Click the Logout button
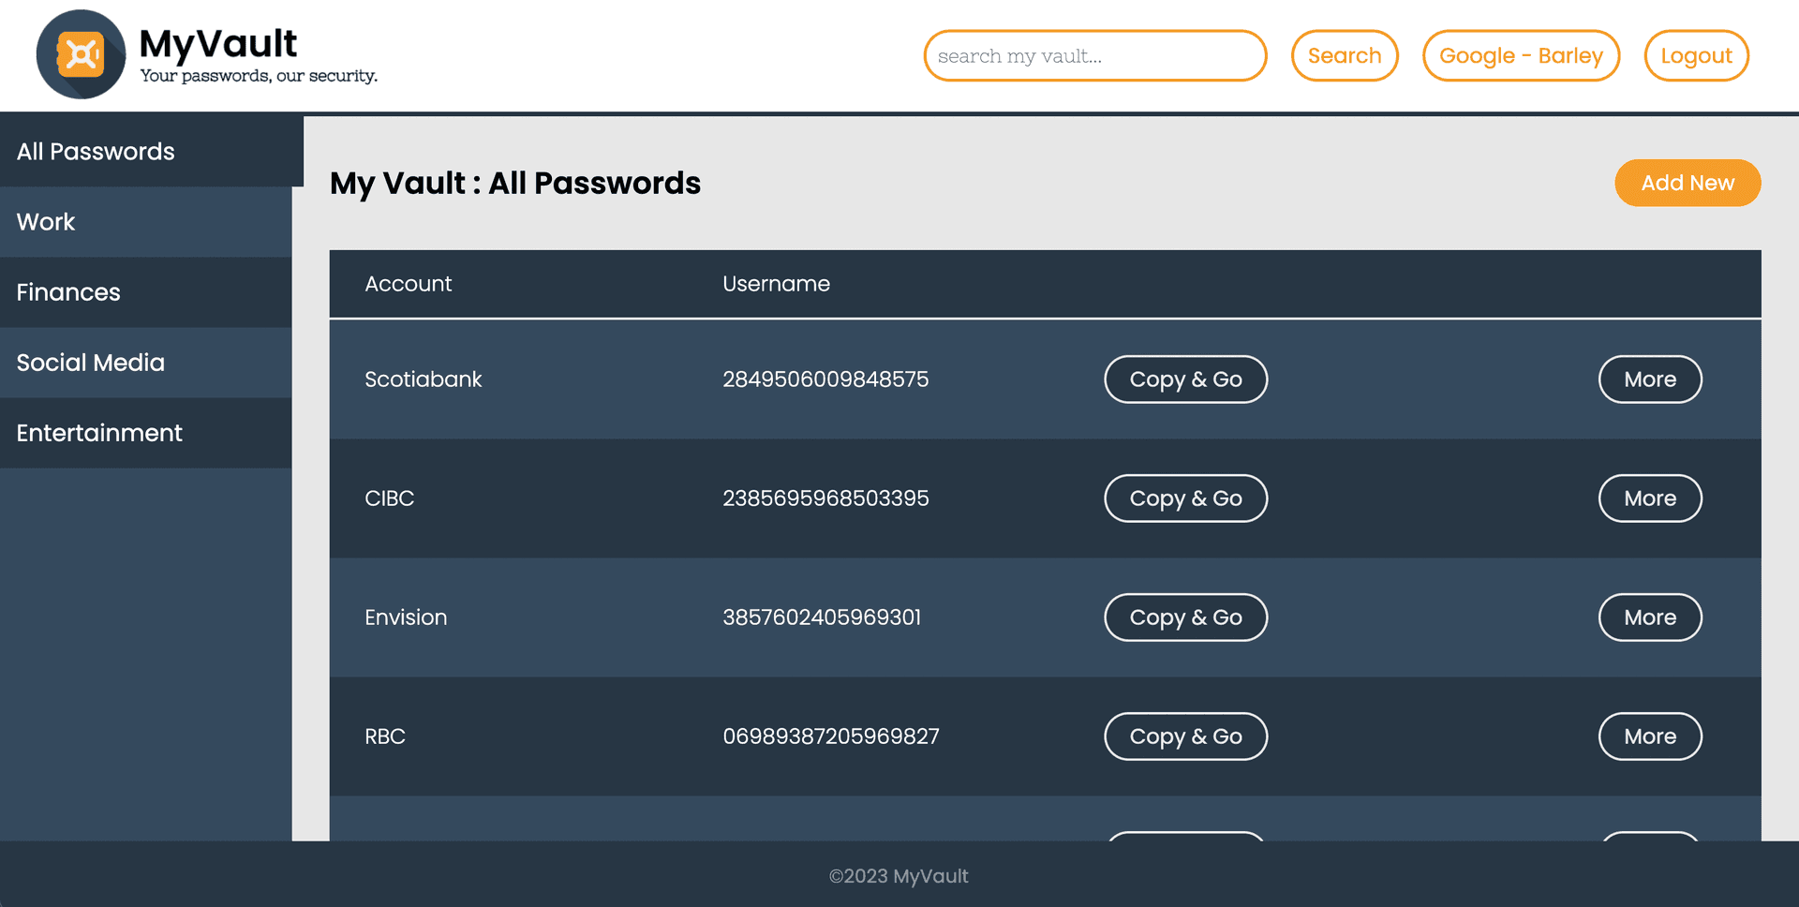1799x907 pixels. (x=1696, y=55)
